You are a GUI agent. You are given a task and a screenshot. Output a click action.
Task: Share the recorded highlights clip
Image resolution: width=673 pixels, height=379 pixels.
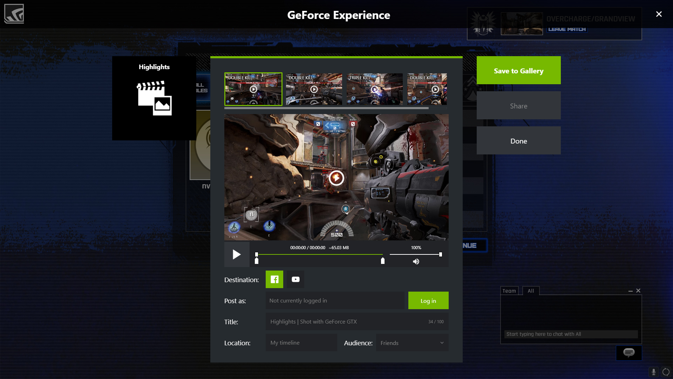coord(519,106)
